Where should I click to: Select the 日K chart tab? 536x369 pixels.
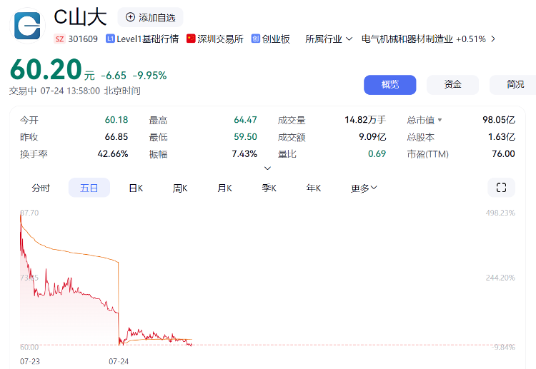pyautogui.click(x=136, y=188)
